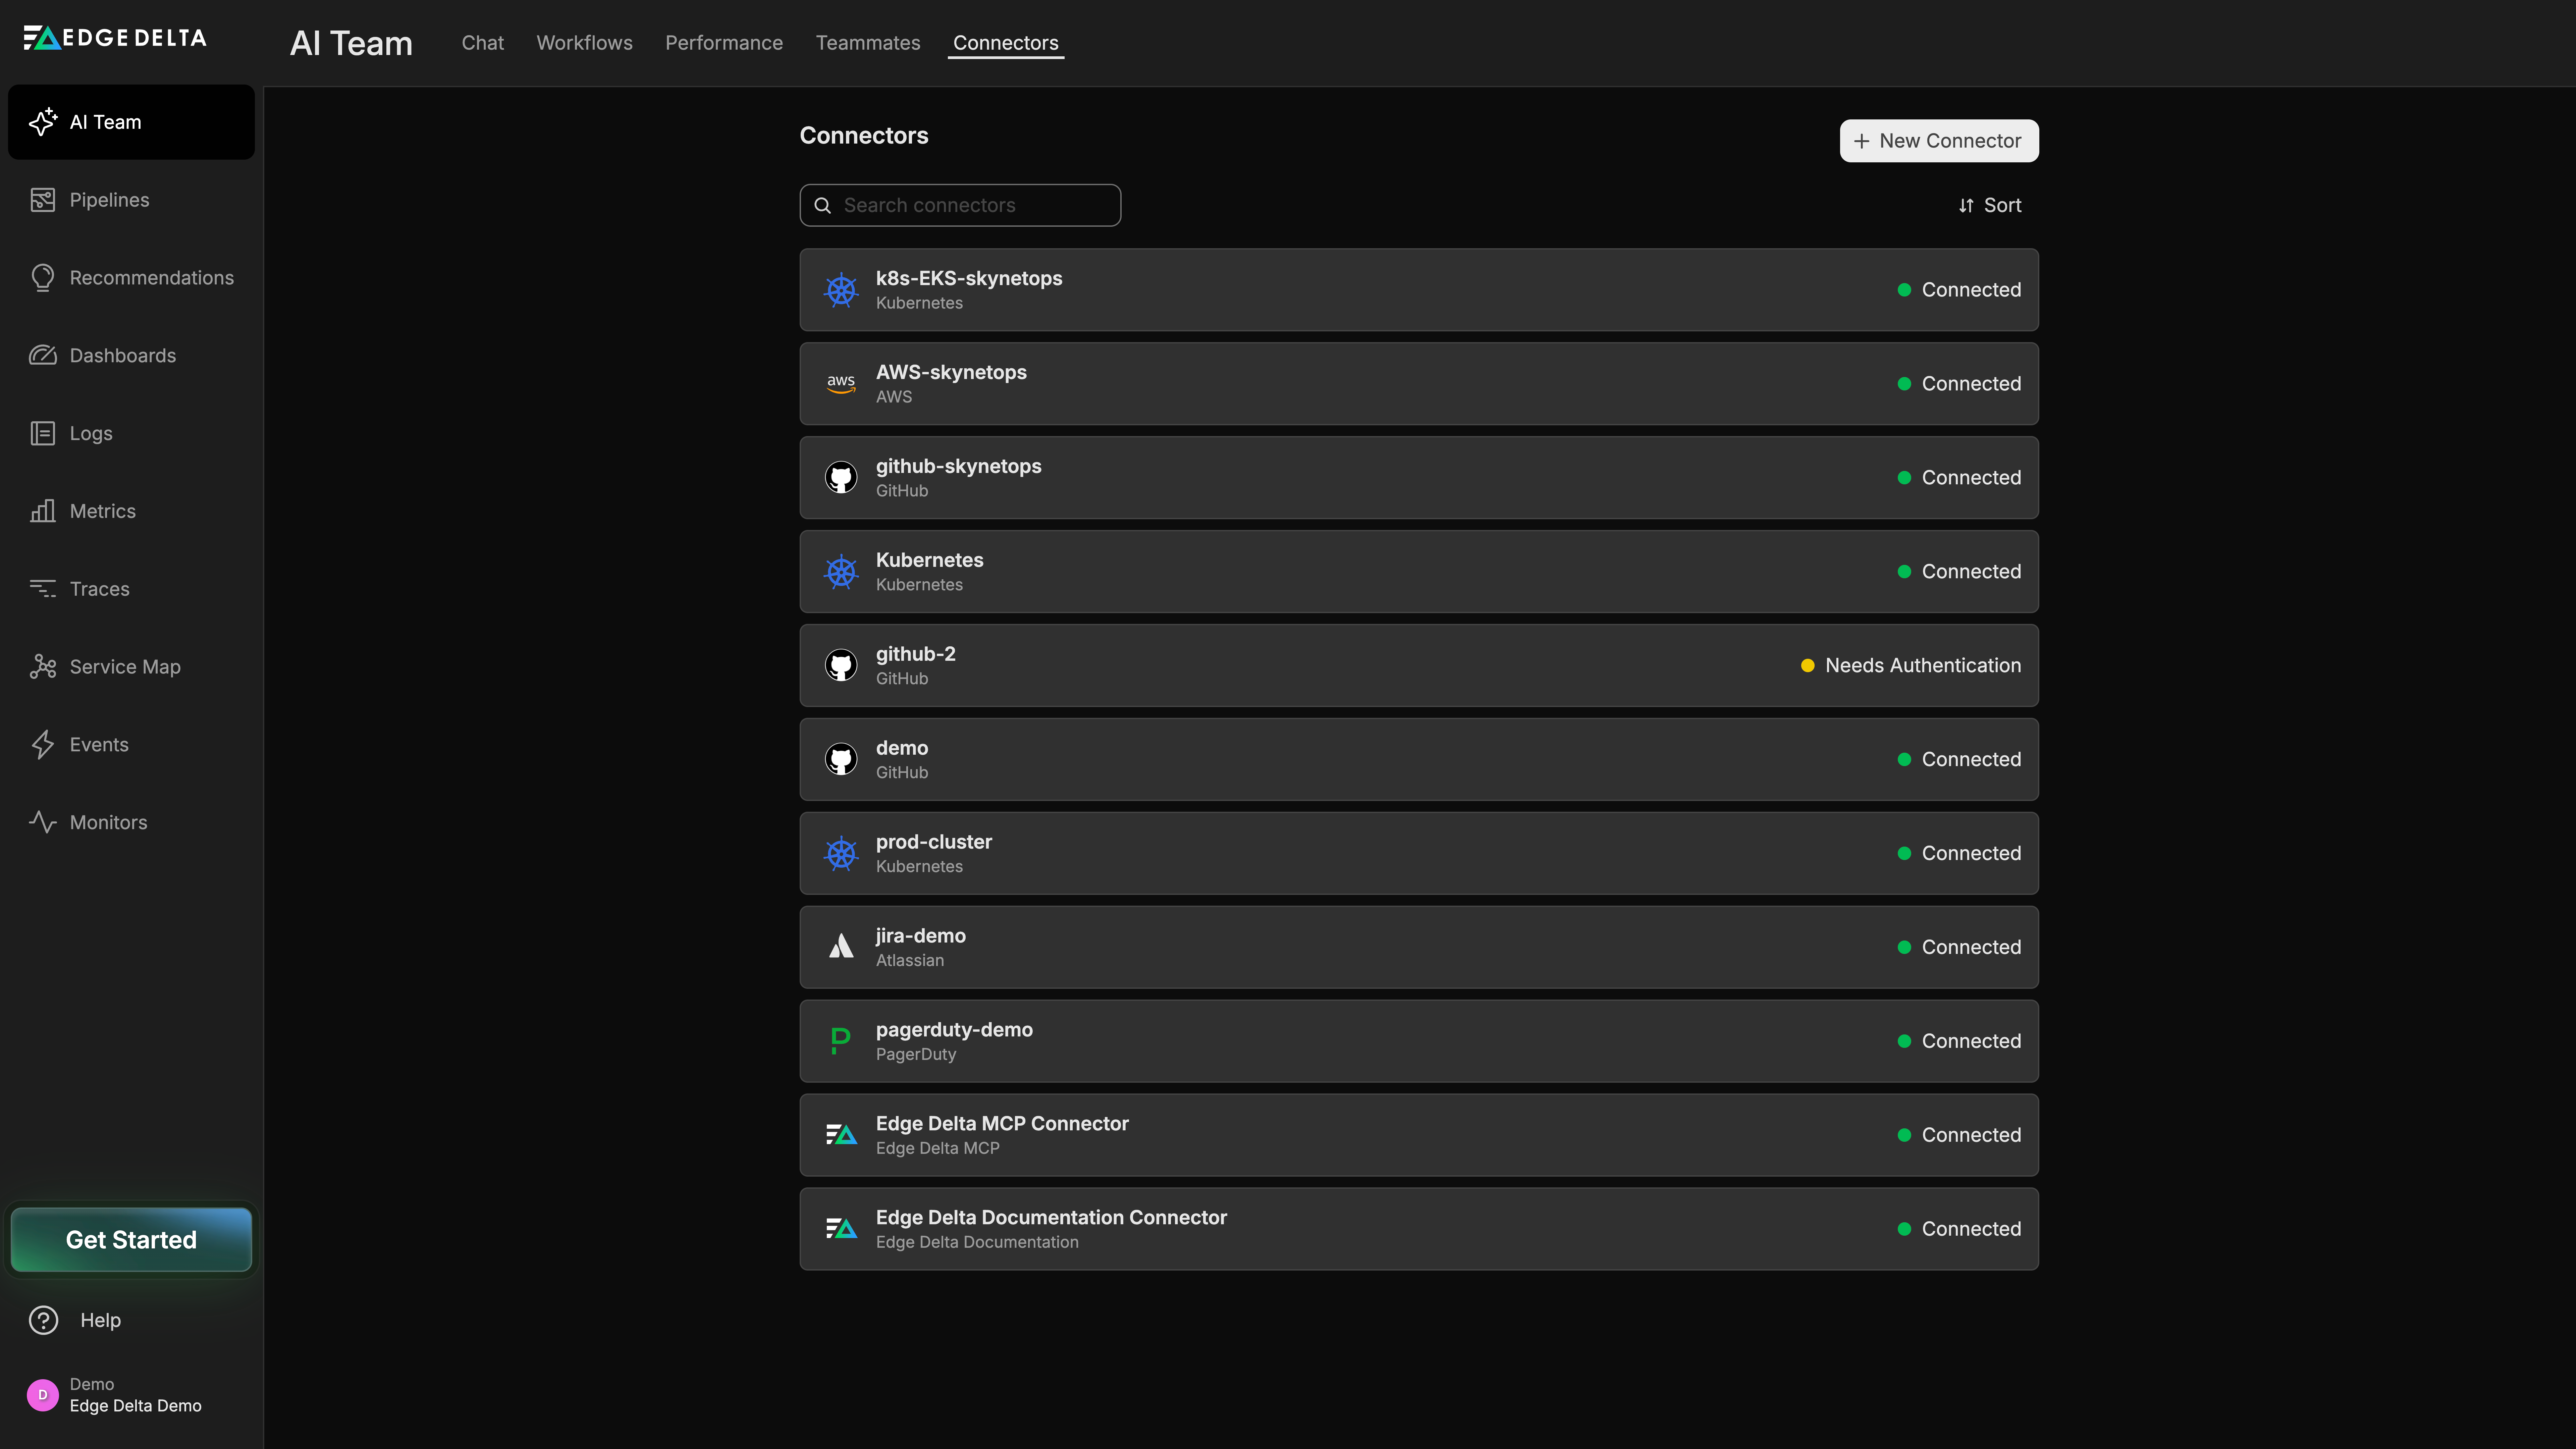Click the Pipelines sidebar icon
Viewport: 2576px width, 1449px height.
pos(43,200)
